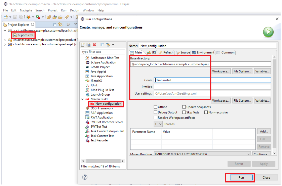Image resolution: width=282 pixels, height=186 pixels.
Task: Switch to the JRE tab
Action: pyautogui.click(x=152, y=52)
